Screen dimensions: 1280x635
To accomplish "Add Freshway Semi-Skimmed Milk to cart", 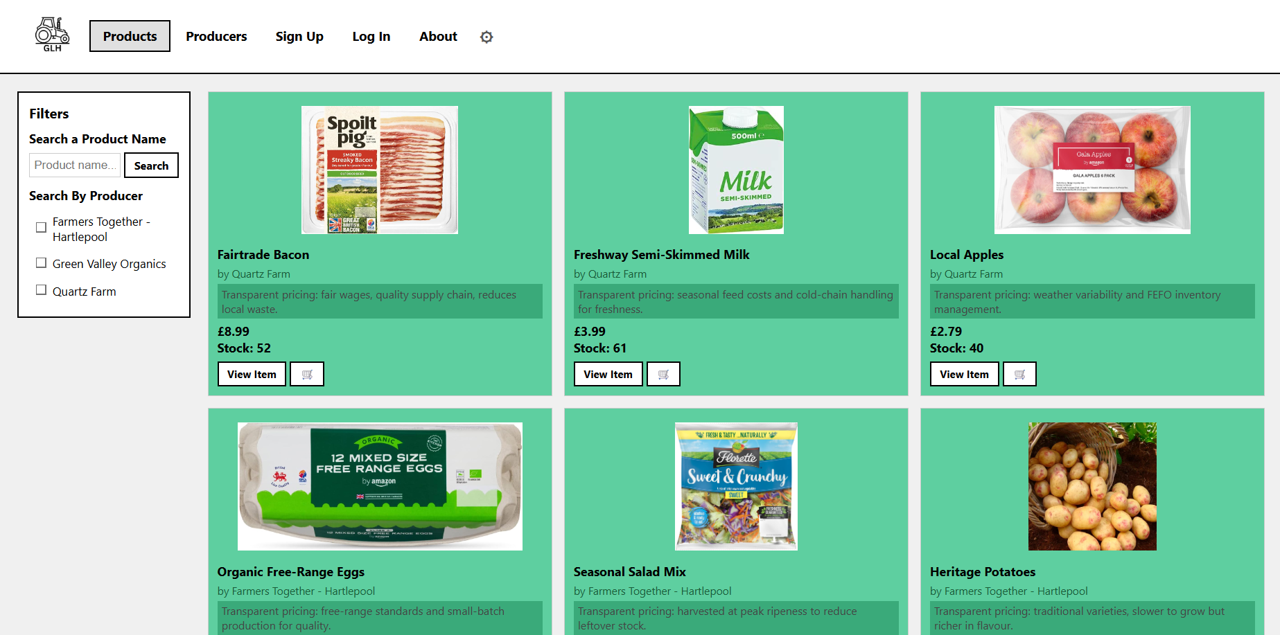I will click(x=663, y=374).
